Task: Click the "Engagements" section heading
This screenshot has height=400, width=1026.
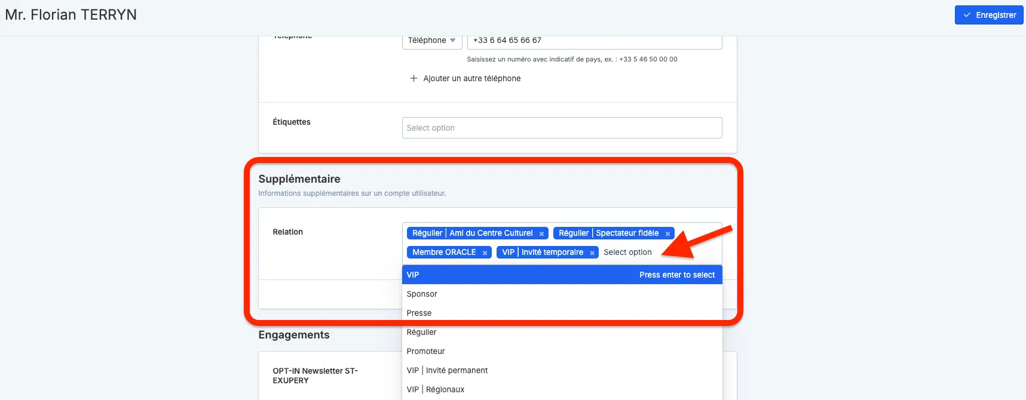Action: point(294,335)
